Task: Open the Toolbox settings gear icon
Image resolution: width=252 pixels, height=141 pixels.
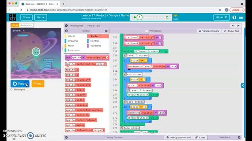Action: pyautogui.click(x=106, y=31)
